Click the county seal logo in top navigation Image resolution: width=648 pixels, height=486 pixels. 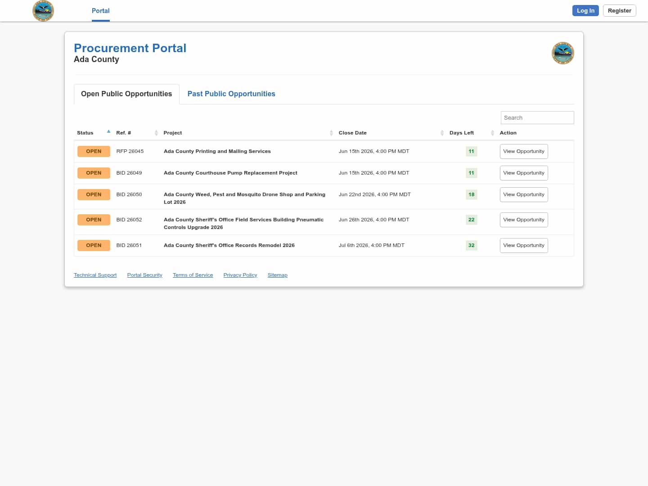pos(43,10)
